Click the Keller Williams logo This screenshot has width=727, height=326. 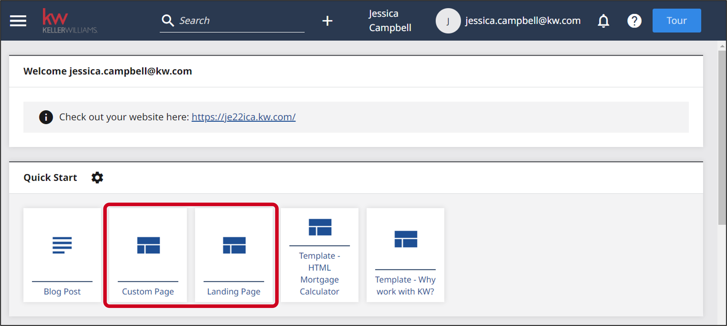[70, 21]
